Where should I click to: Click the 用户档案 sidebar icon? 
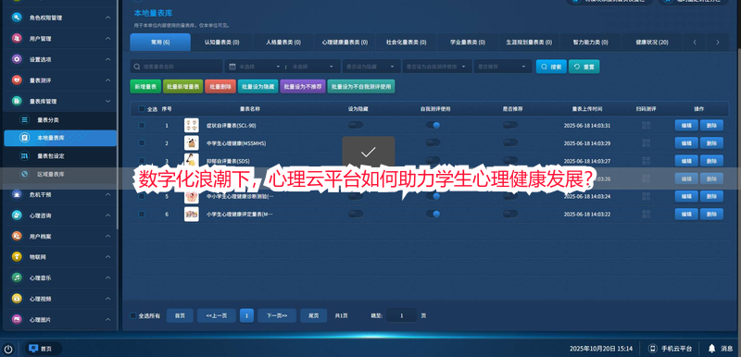(x=17, y=236)
